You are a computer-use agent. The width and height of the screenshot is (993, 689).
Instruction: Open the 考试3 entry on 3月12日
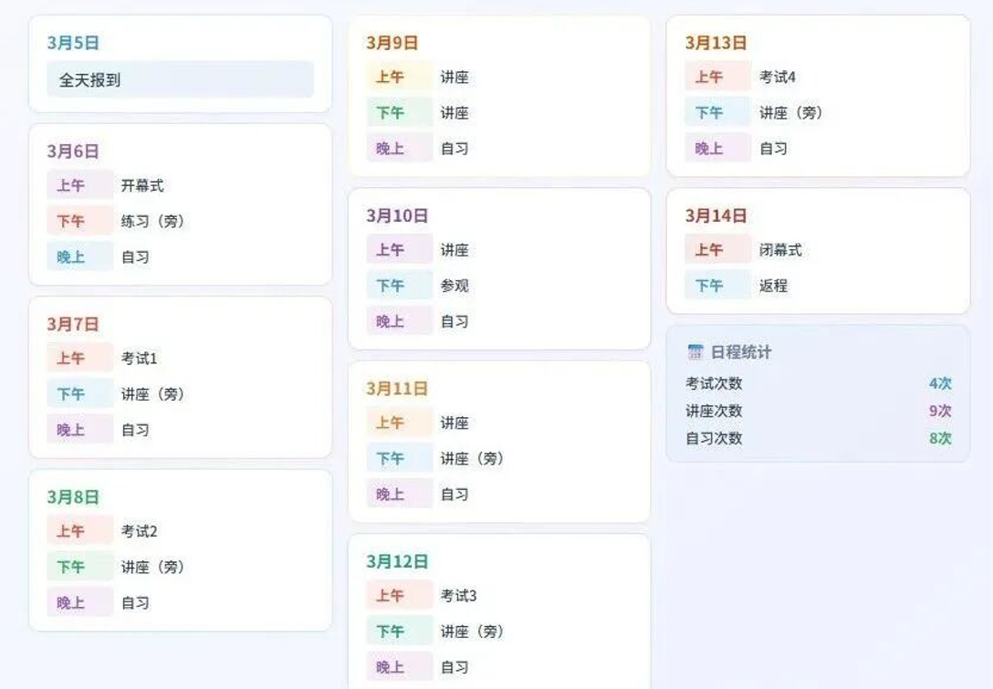click(x=458, y=596)
